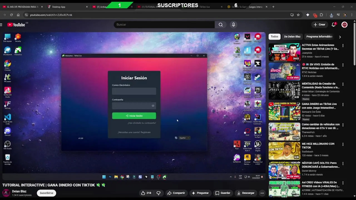Select the Todos filter chip

pyautogui.click(x=275, y=37)
